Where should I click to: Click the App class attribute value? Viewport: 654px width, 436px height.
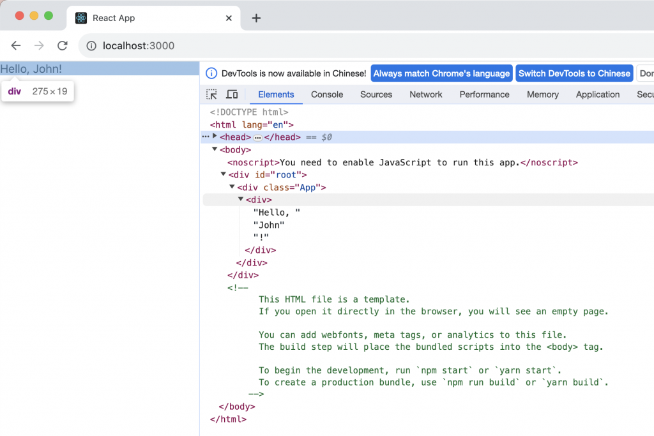pos(307,188)
